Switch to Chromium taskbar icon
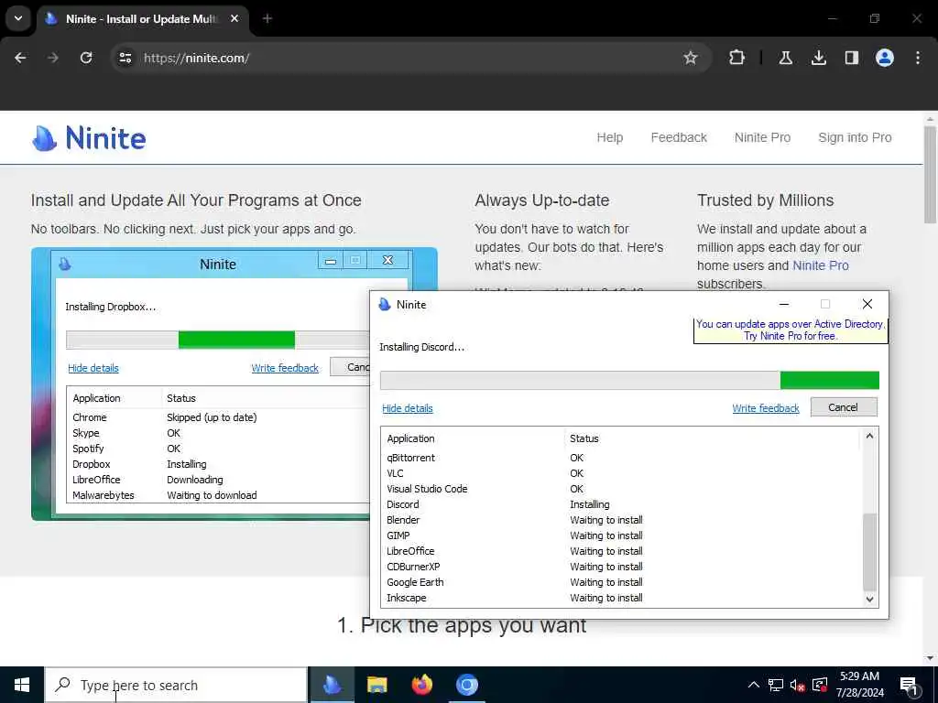 466,685
